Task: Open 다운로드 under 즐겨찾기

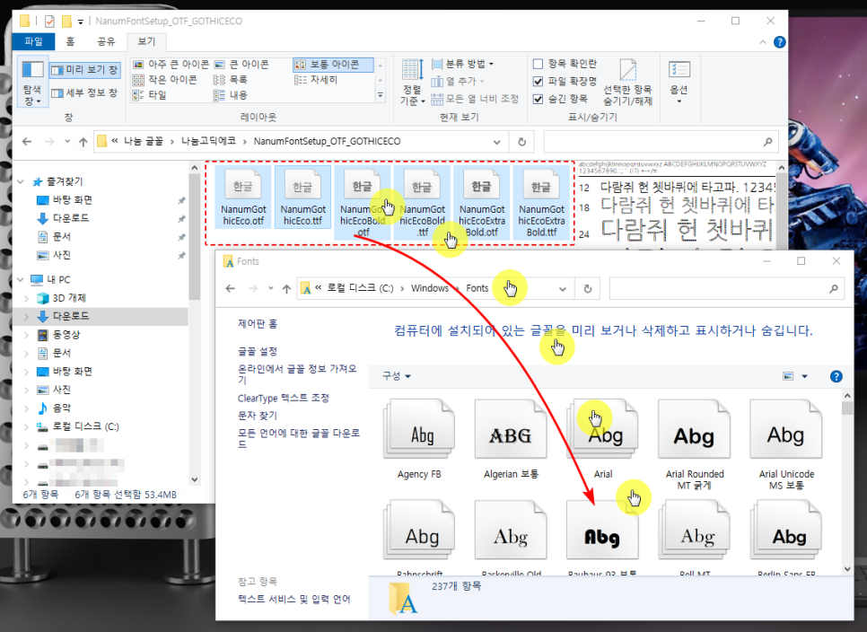Action: point(70,218)
